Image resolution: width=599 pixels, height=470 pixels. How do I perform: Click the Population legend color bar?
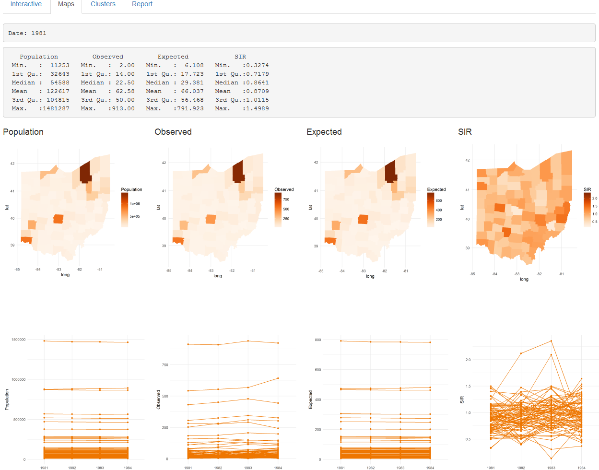tap(125, 210)
